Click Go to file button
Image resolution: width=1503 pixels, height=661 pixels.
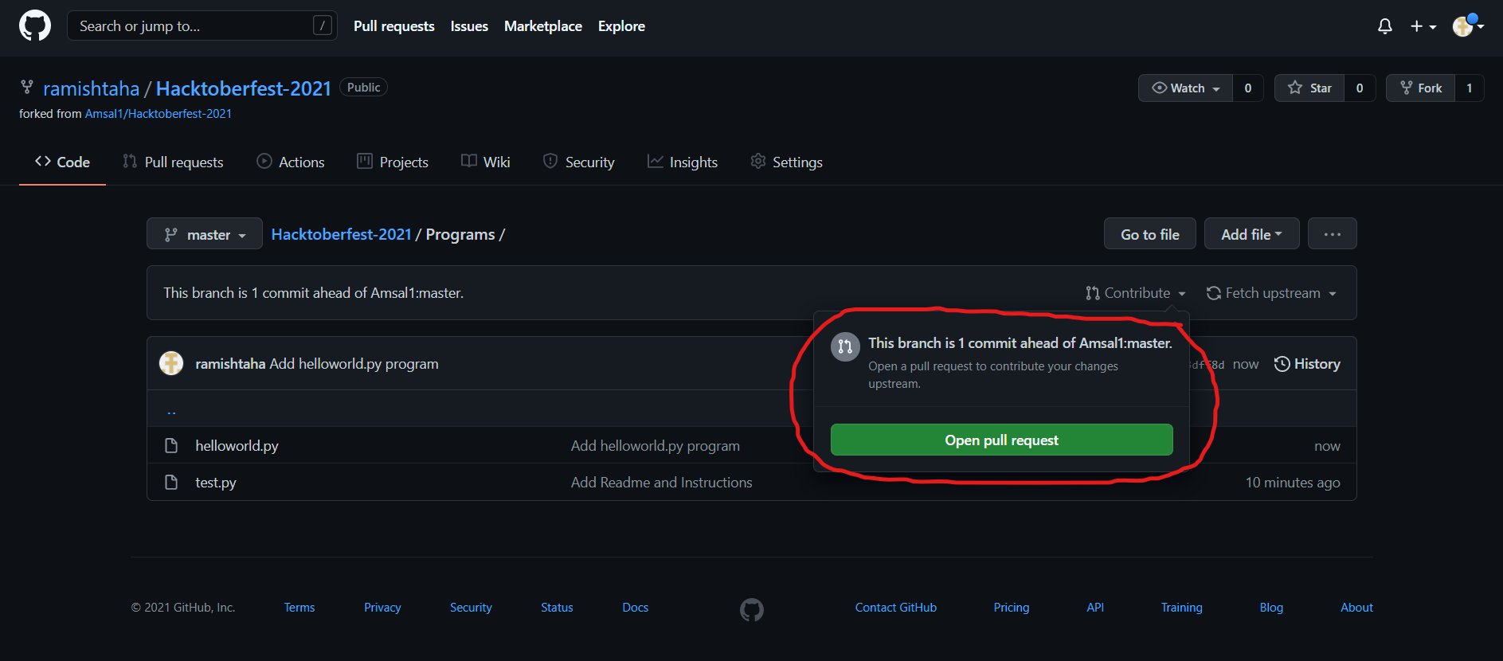pyautogui.click(x=1150, y=234)
